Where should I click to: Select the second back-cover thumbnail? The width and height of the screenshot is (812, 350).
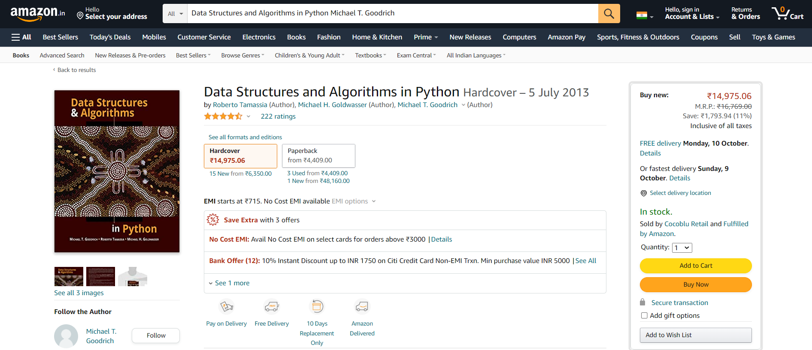point(100,276)
